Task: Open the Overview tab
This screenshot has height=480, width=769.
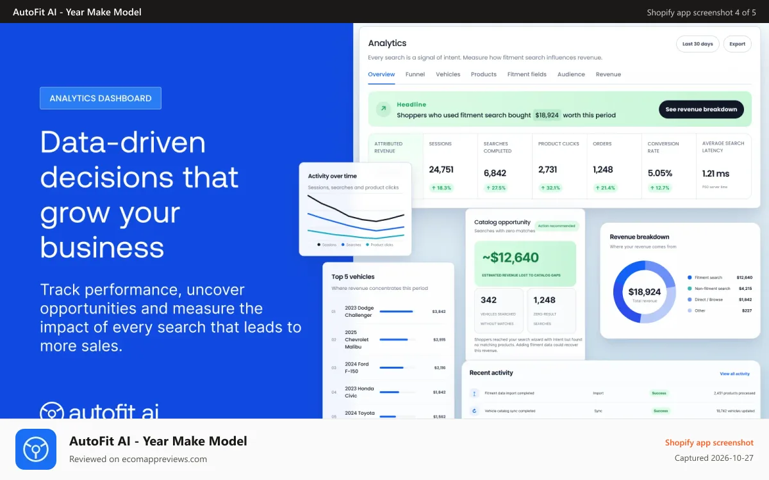Action: 381,74
